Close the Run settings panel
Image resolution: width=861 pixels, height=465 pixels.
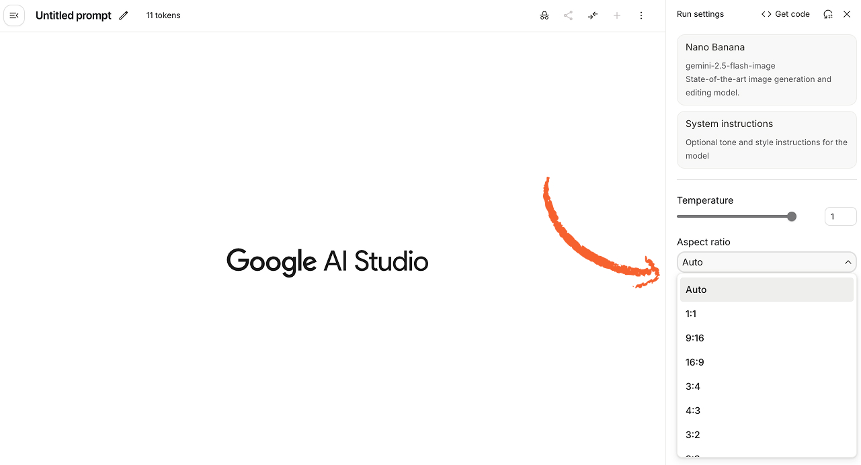click(x=847, y=14)
